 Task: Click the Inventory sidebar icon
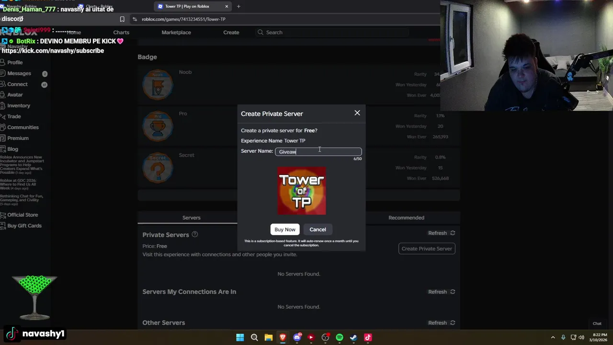click(3, 105)
